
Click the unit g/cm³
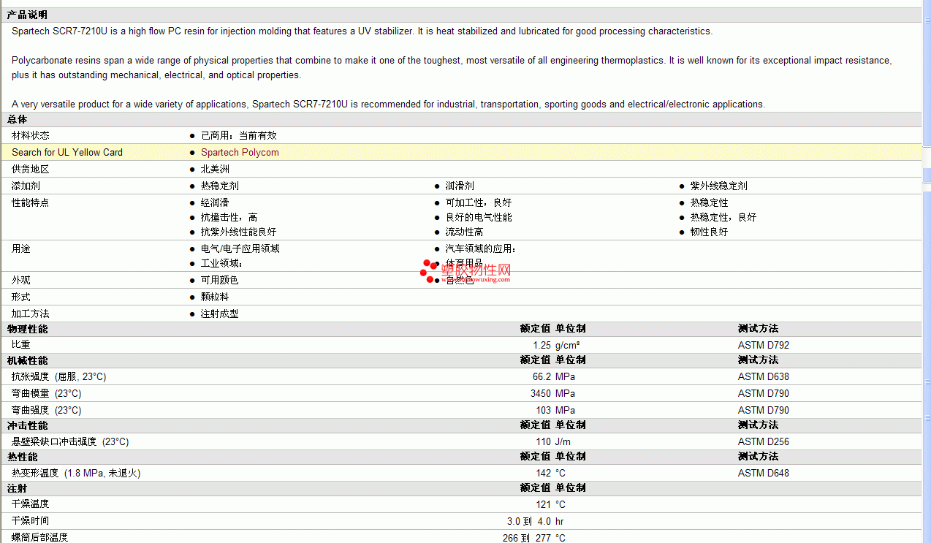point(568,345)
